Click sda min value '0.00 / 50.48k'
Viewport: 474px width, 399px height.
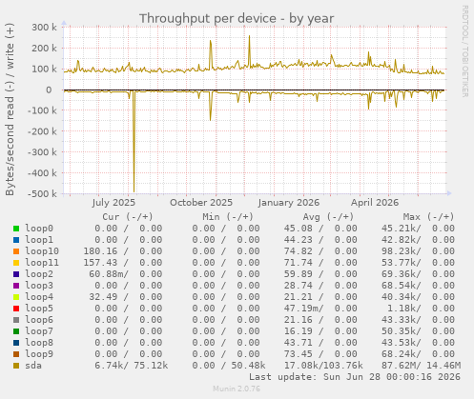coord(229,366)
